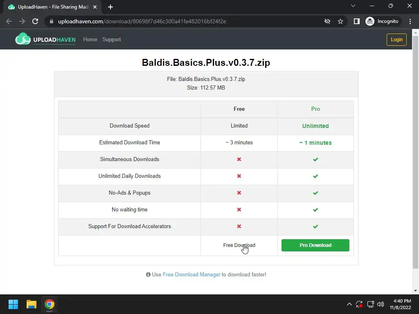Viewport: 419px width, 314px height.
Task: Click the browser back arrow
Action: click(x=9, y=21)
